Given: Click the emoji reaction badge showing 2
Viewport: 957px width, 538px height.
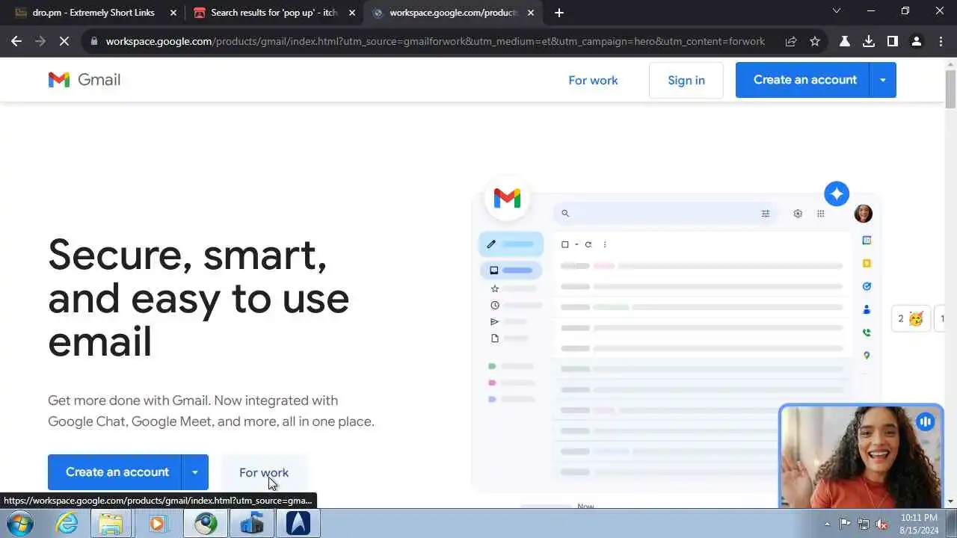Looking at the screenshot, I should (x=911, y=318).
